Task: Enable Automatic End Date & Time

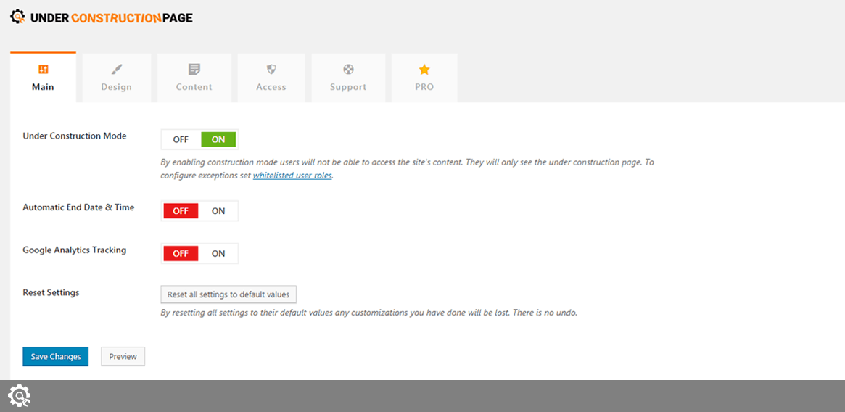Action: tap(218, 211)
